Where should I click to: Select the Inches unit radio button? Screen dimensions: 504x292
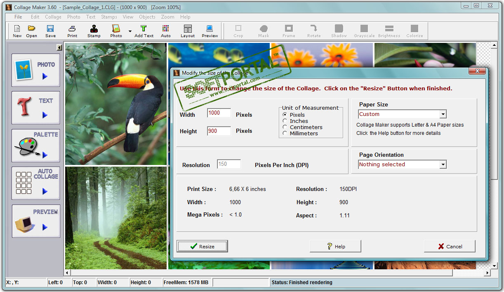point(285,121)
